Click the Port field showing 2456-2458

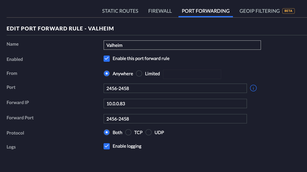pyautogui.click(x=175, y=88)
